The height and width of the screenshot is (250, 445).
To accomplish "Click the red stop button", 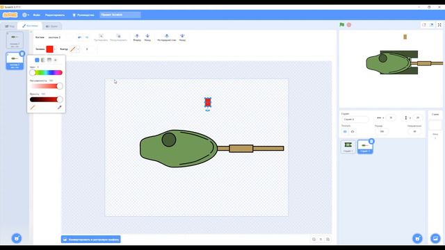I will (x=349, y=25).
